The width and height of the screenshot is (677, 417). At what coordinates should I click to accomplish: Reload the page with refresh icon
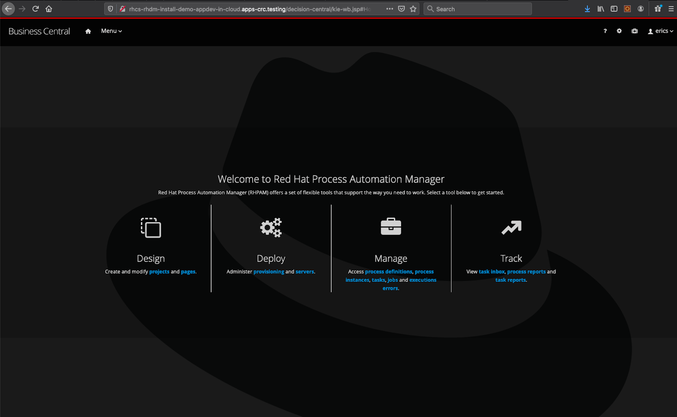coord(36,8)
